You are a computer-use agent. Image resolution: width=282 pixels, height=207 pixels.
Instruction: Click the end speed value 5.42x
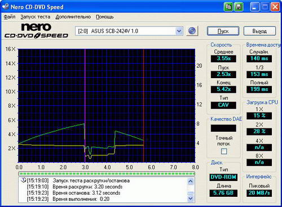(x=223, y=89)
